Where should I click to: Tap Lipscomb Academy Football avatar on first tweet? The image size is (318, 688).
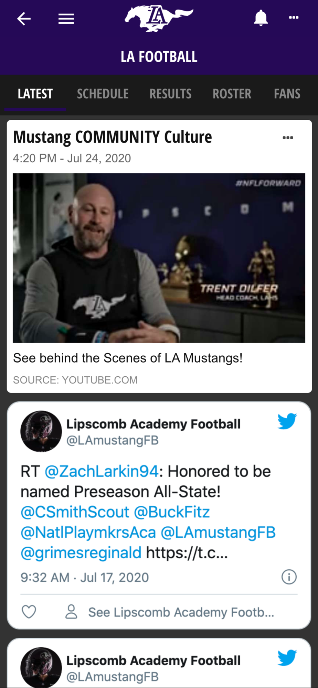pos(41,431)
